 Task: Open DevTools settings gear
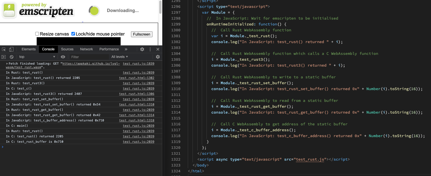[142, 49]
